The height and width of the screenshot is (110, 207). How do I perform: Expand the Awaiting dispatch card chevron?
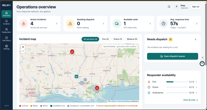(103, 24)
